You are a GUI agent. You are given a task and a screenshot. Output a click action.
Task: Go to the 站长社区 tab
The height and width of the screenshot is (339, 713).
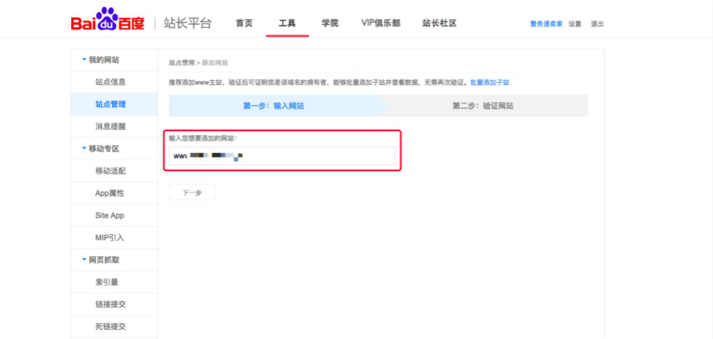pos(439,23)
